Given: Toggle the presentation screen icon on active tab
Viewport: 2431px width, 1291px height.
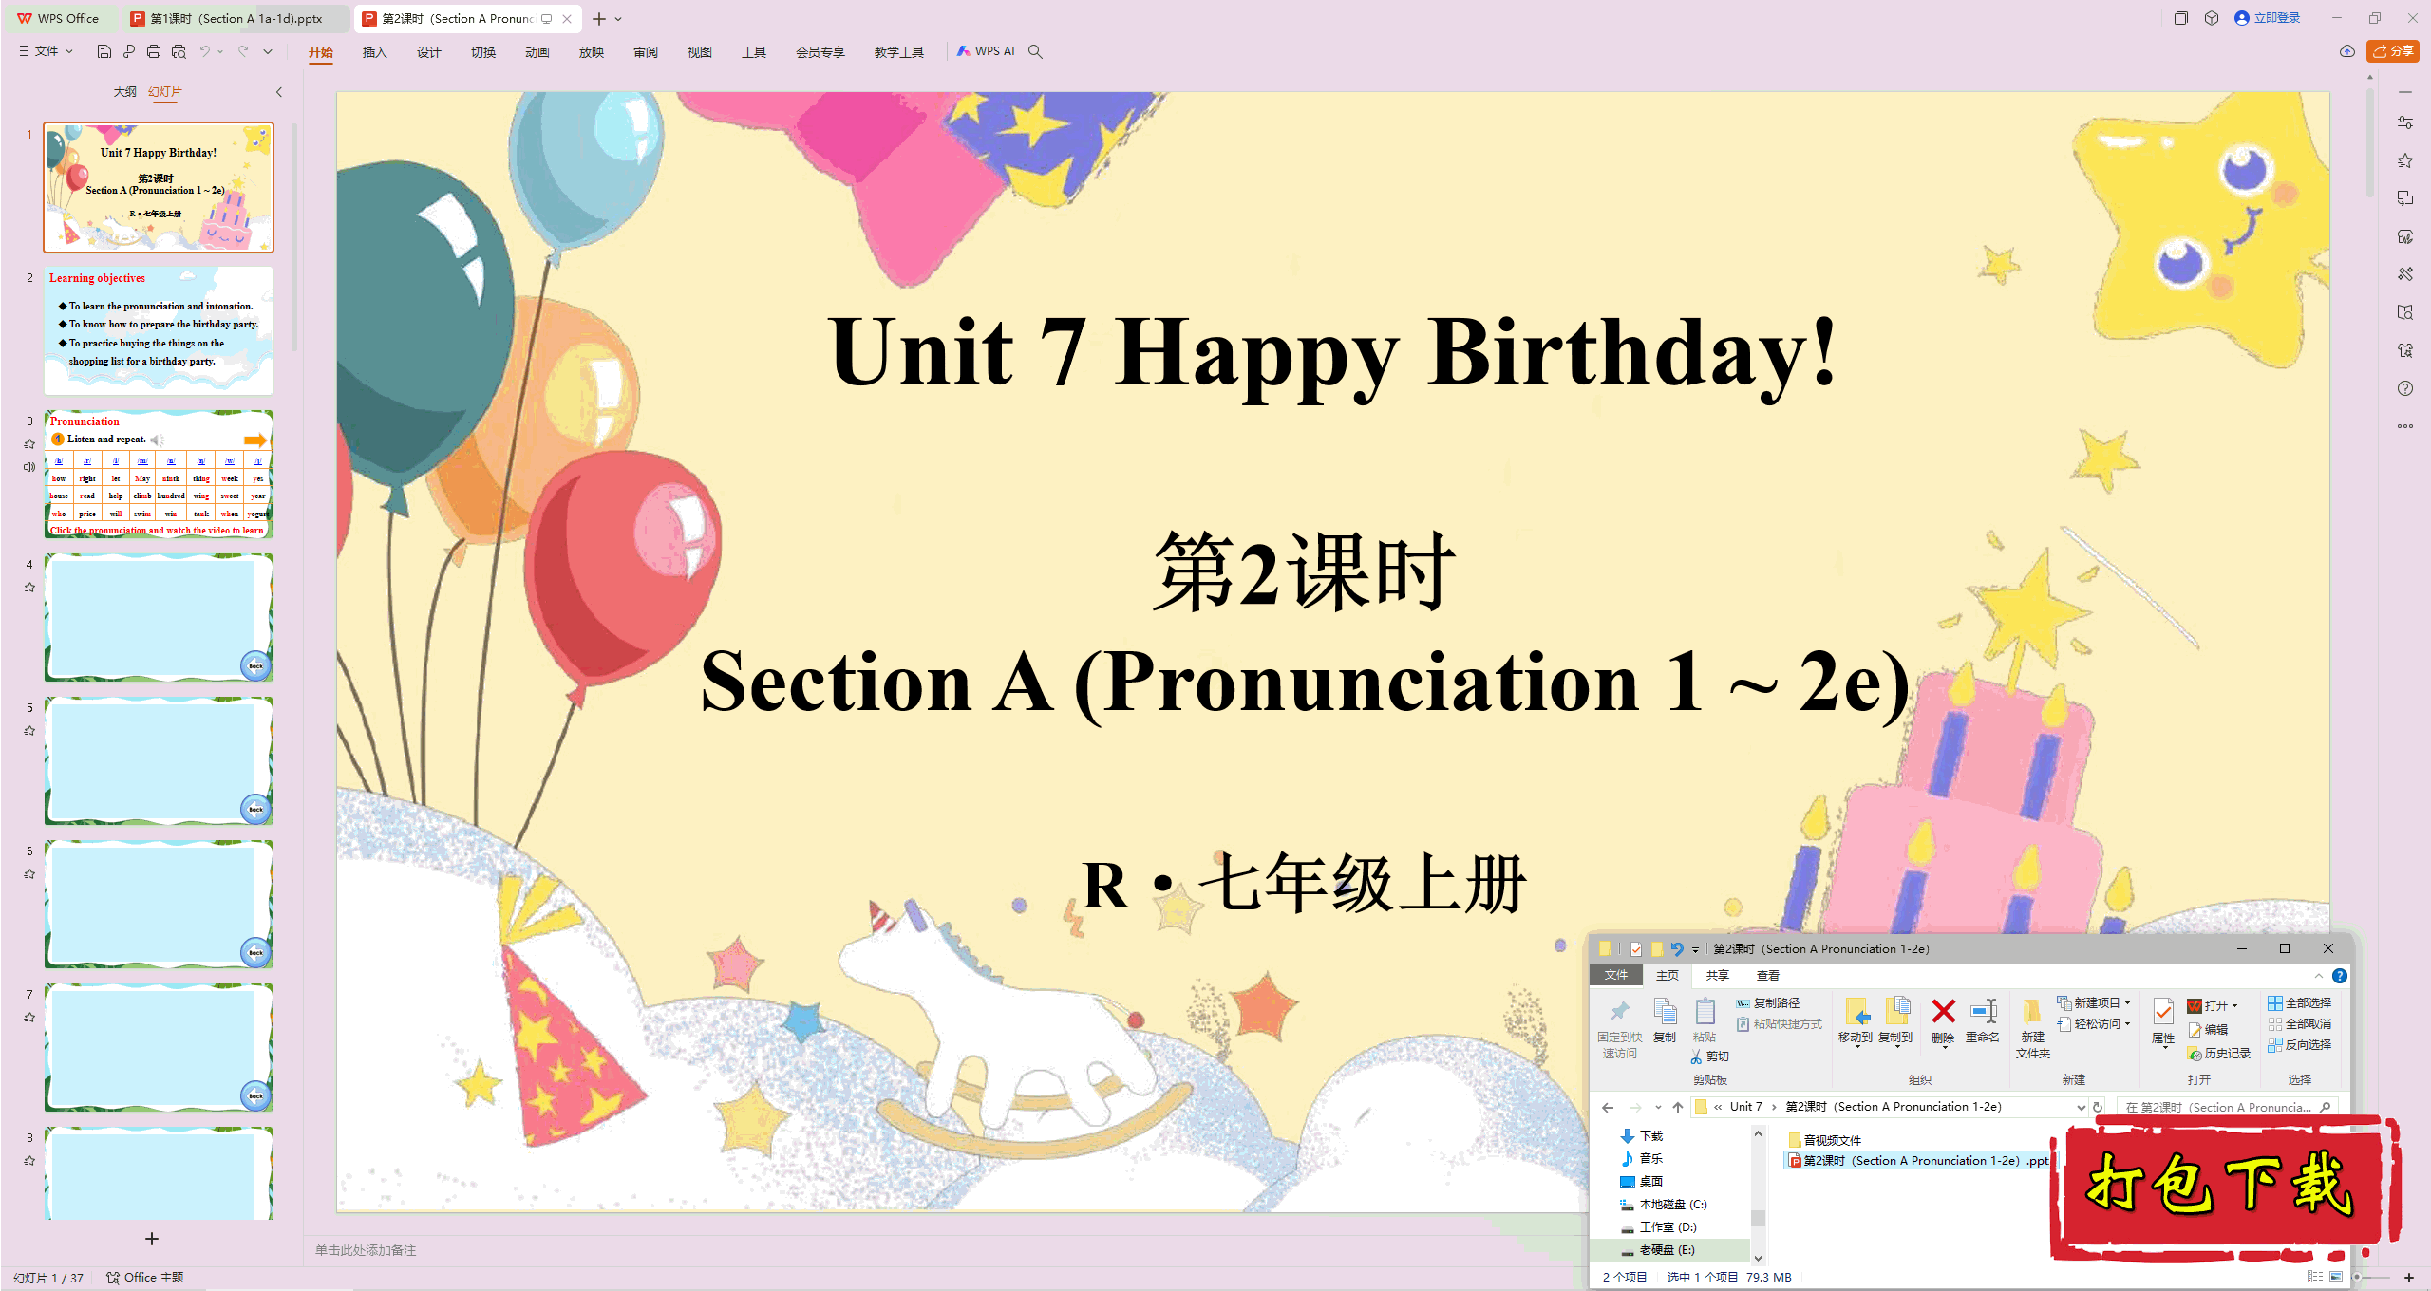Looking at the screenshot, I should tap(546, 19).
